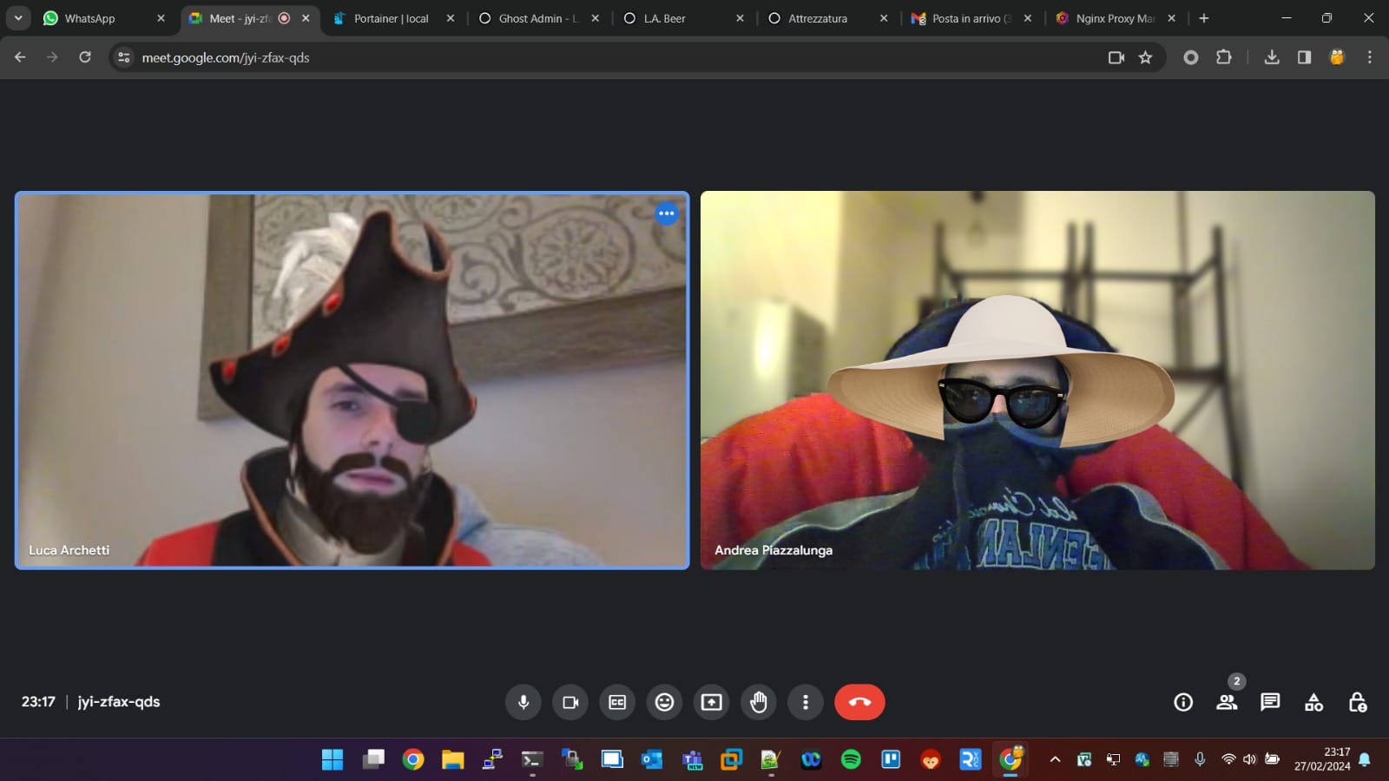
Task: Mute the microphone in Meet
Action: [523, 702]
